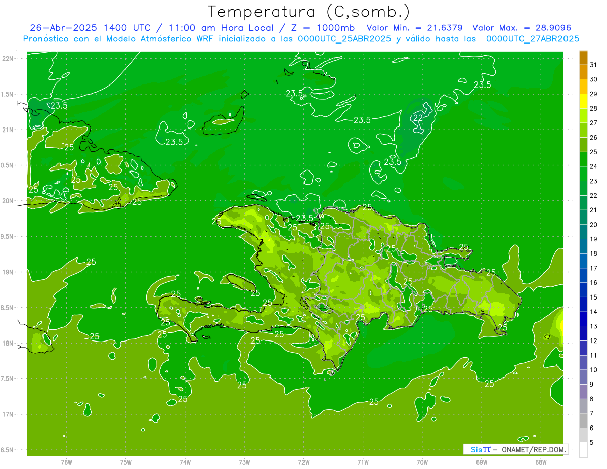Click the 71W longitude axis label
This screenshot has height=469, width=607.
tap(363, 462)
